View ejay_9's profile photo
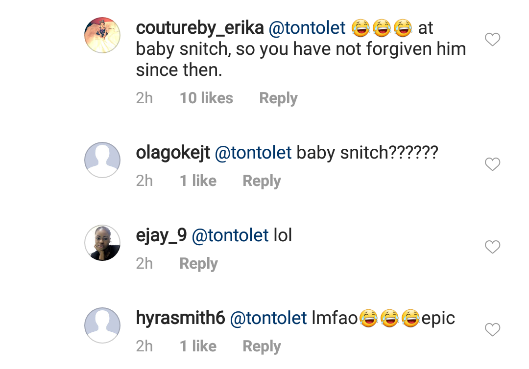This screenshot has width=529, height=369. (102, 243)
